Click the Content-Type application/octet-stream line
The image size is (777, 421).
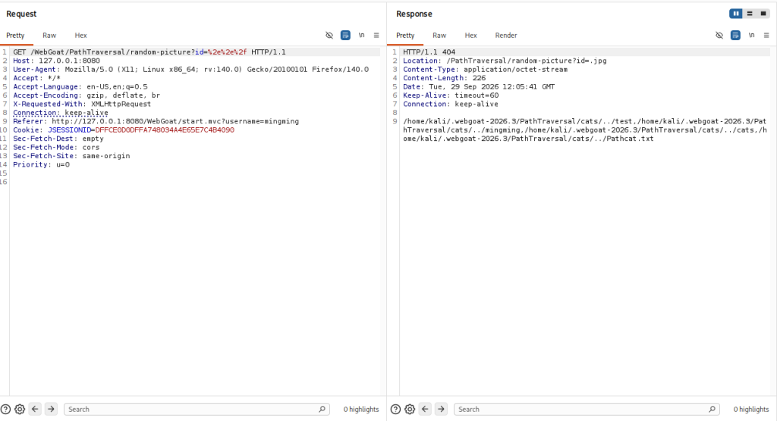click(x=485, y=69)
